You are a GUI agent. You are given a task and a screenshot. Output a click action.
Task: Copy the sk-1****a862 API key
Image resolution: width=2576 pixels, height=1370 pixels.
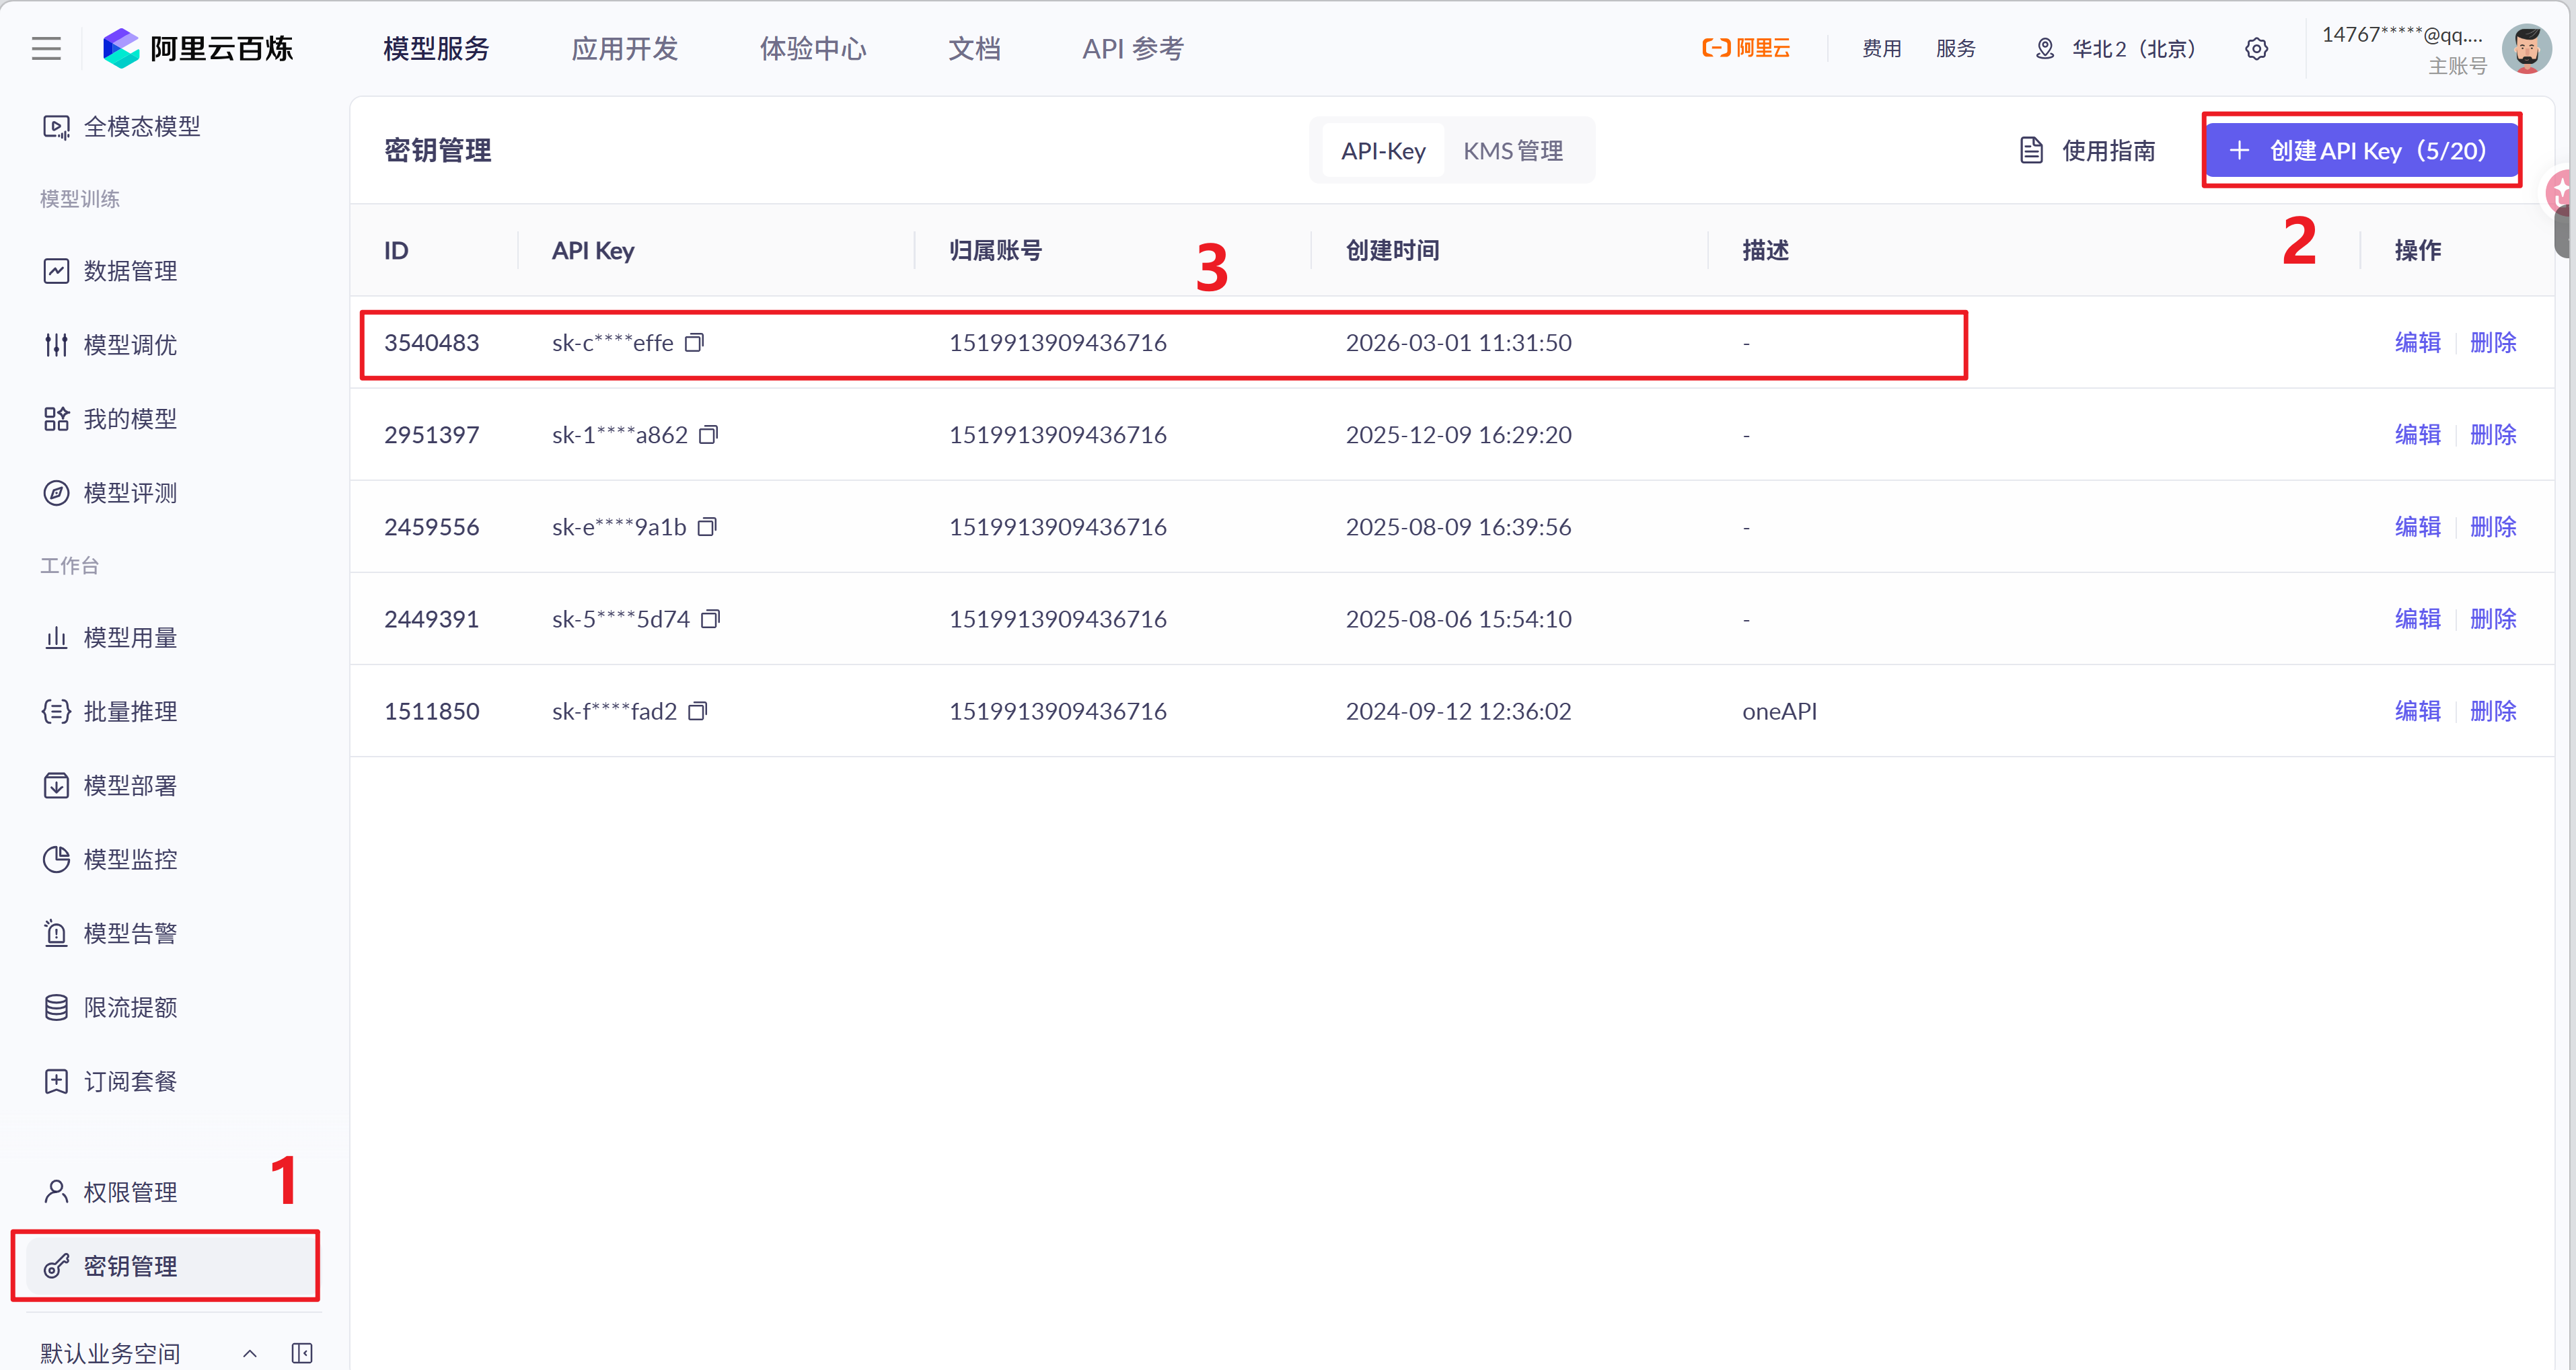[x=708, y=435]
